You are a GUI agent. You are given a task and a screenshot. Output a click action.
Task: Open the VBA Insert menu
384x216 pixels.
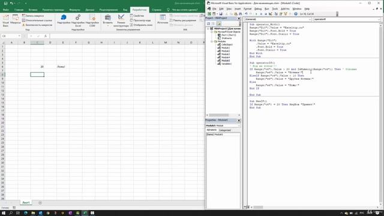click(x=238, y=9)
